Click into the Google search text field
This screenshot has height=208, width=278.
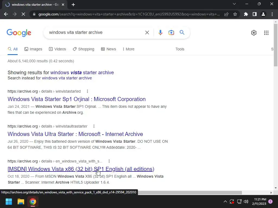tap(96, 32)
